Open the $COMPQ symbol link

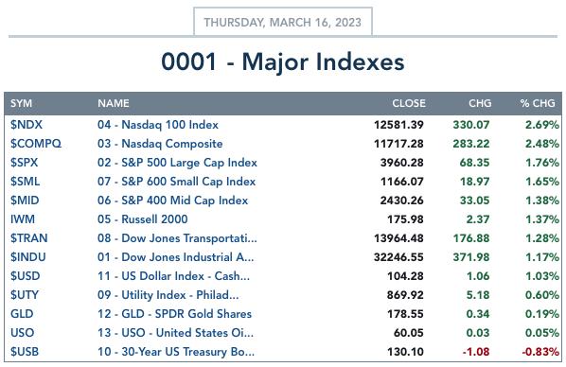tap(36, 144)
